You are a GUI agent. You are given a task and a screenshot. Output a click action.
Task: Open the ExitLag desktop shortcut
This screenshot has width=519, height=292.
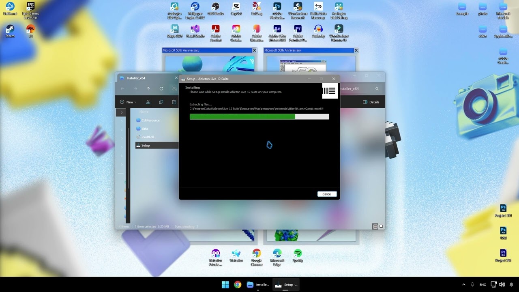tap(257, 9)
